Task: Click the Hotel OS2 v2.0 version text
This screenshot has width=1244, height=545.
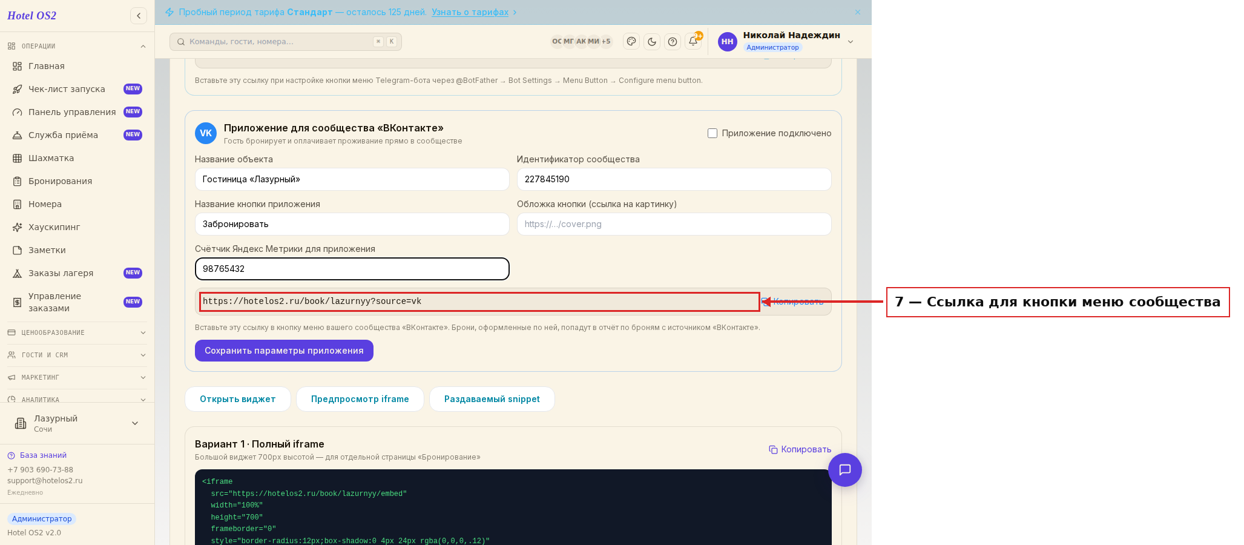Action: pyautogui.click(x=34, y=533)
